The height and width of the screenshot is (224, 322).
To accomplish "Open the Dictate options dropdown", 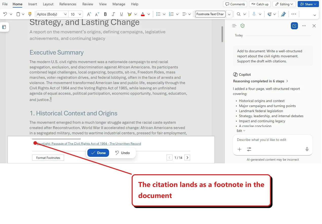I will (260, 14).
